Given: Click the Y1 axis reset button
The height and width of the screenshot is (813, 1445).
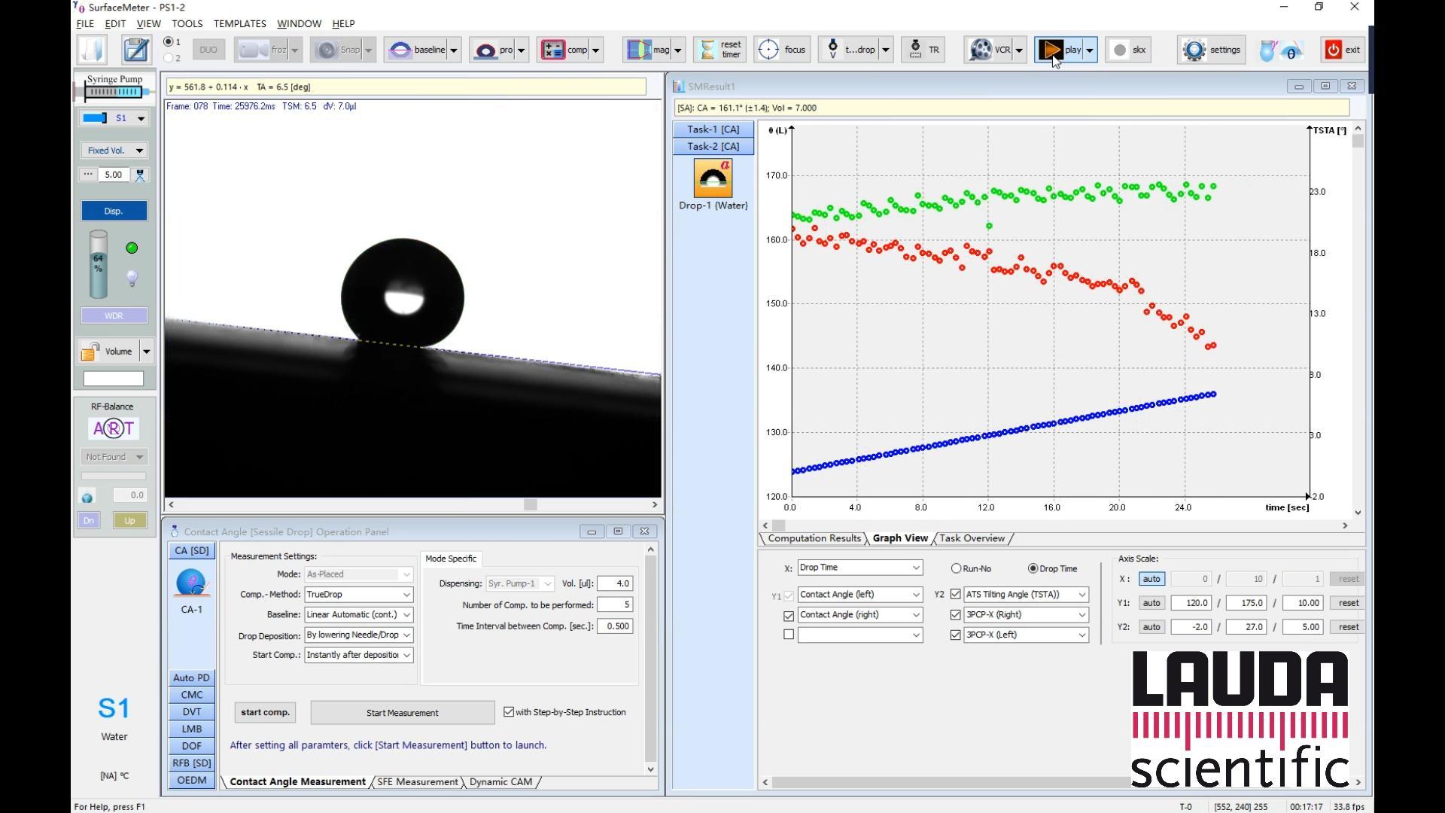Looking at the screenshot, I should [x=1348, y=603].
